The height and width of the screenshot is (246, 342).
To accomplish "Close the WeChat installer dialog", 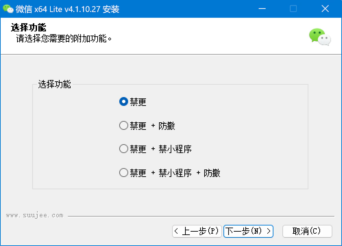I will tap(325, 9).
